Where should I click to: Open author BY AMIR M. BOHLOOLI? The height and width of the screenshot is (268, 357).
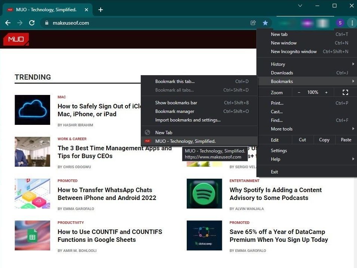pyautogui.click(x=77, y=251)
